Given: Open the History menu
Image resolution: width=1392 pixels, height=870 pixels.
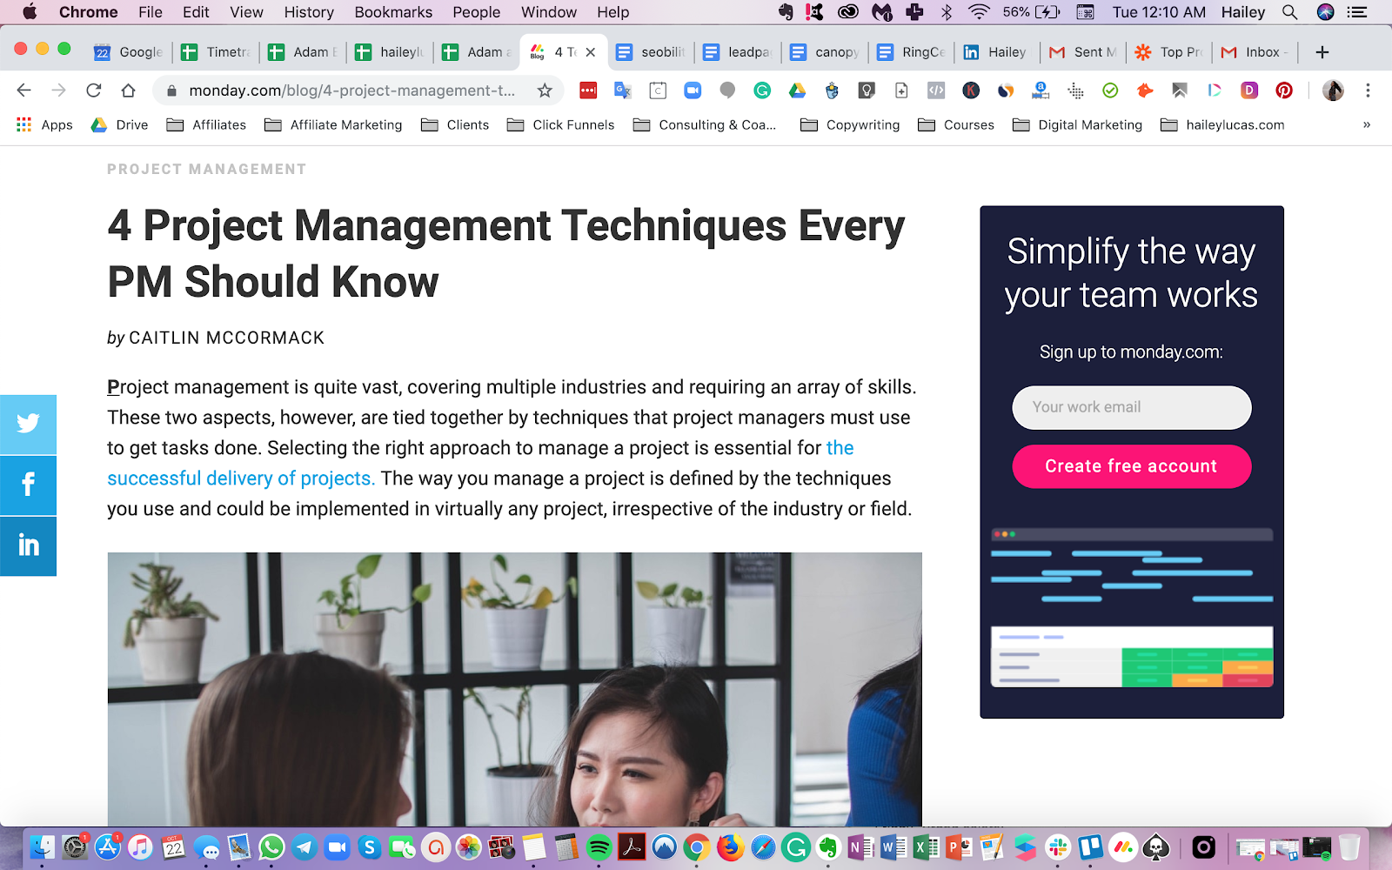Looking at the screenshot, I should point(309,12).
